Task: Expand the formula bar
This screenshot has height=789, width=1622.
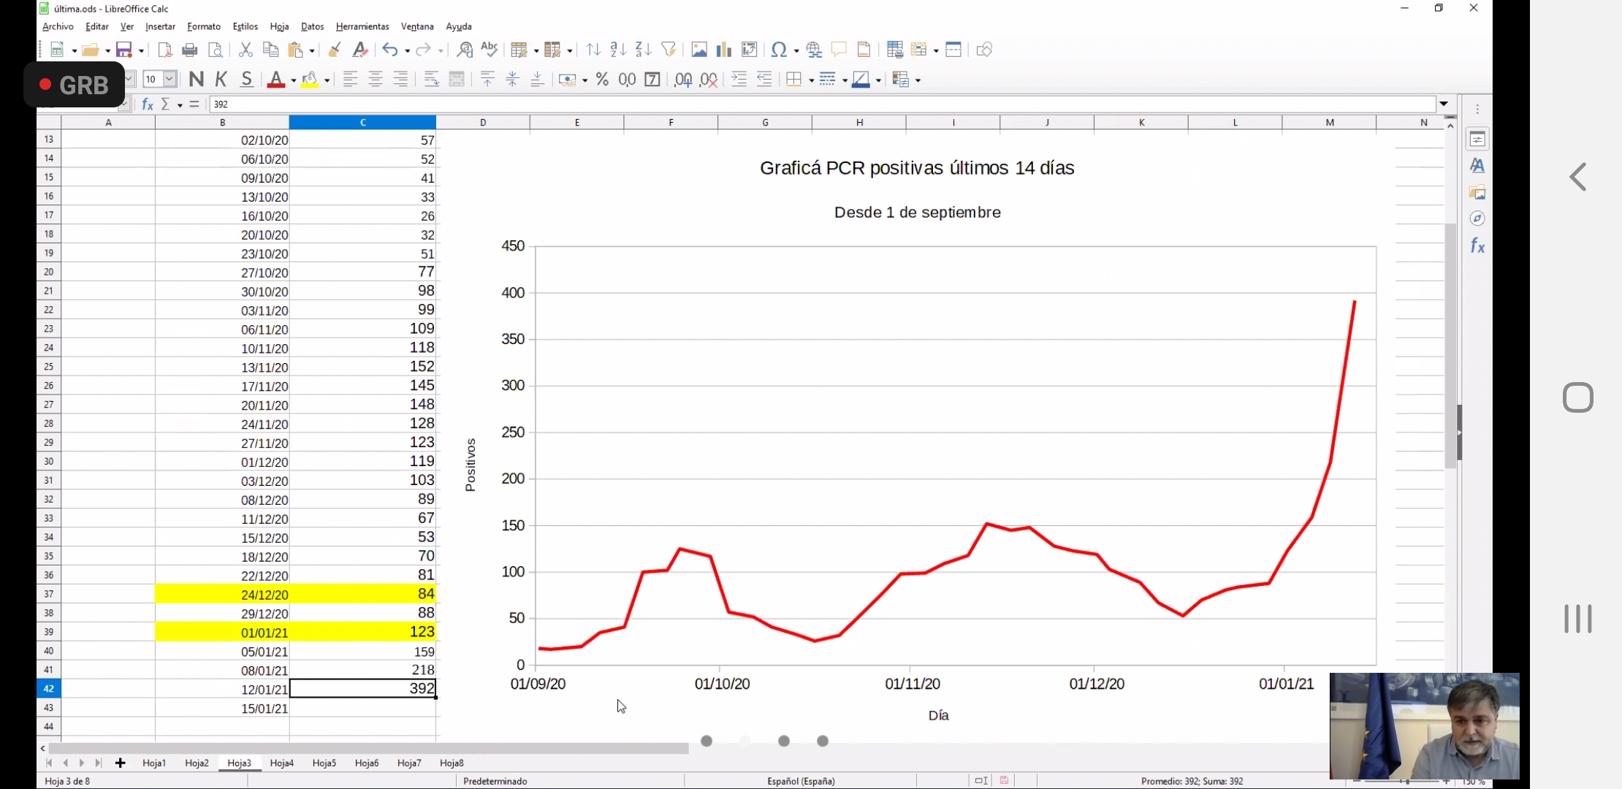Action: click(1444, 104)
